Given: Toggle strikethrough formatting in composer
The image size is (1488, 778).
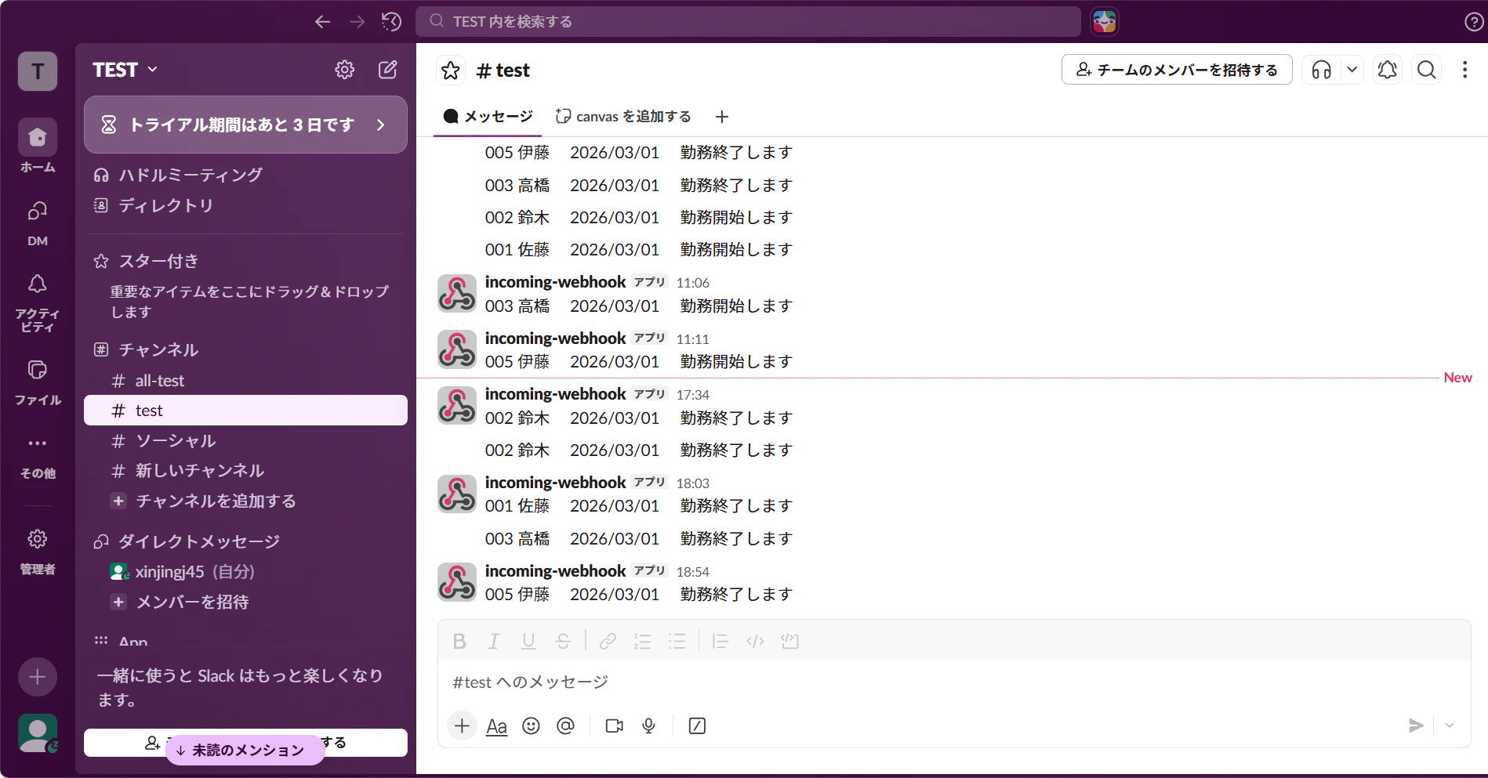Looking at the screenshot, I should 563,642.
